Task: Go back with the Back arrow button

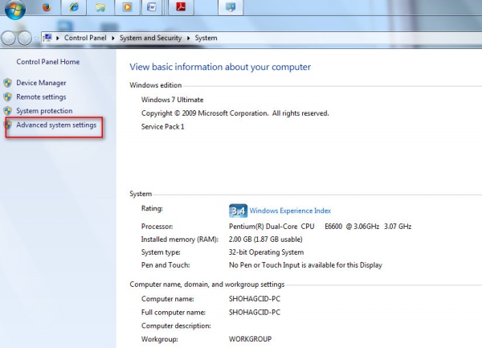Action: coord(9,38)
